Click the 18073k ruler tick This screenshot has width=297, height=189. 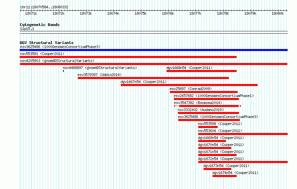pyautogui.click(x=86, y=13)
